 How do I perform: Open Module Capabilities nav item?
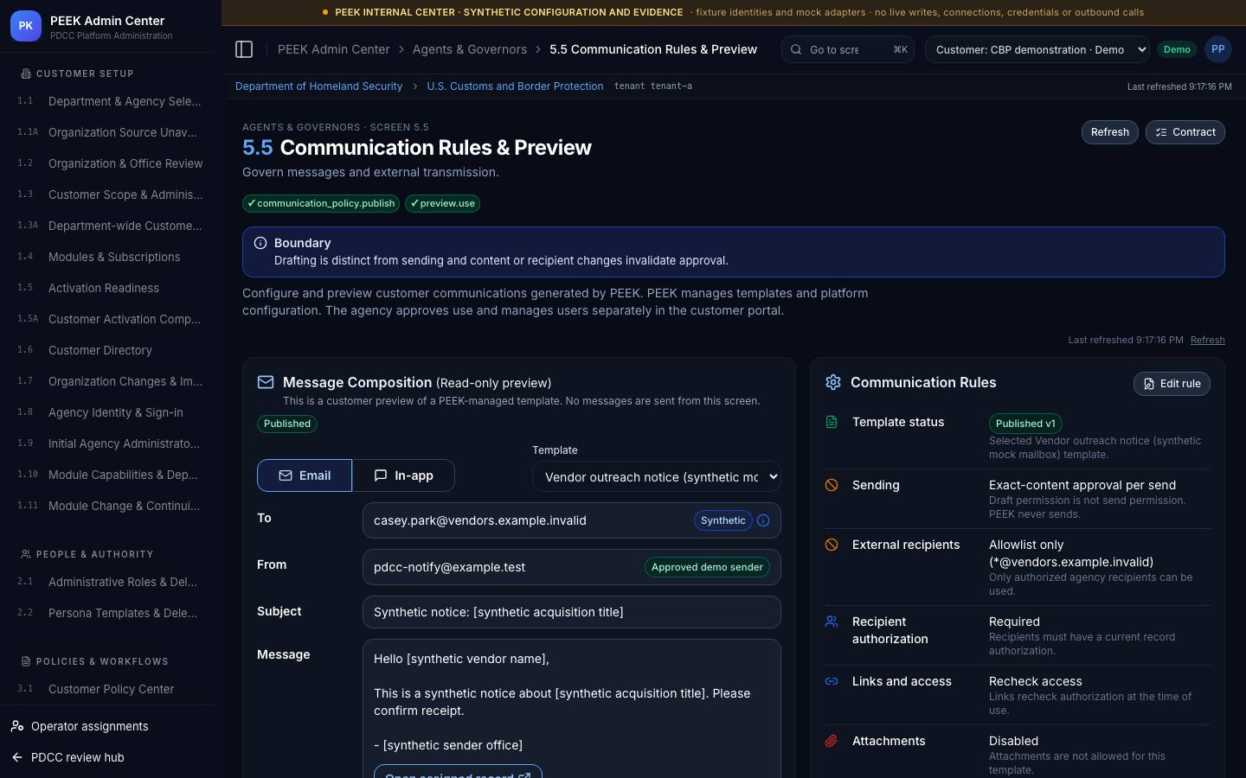[111, 475]
